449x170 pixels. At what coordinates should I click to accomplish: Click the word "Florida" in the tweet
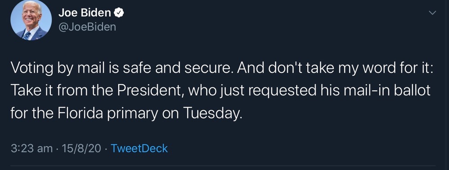[x=80, y=114]
